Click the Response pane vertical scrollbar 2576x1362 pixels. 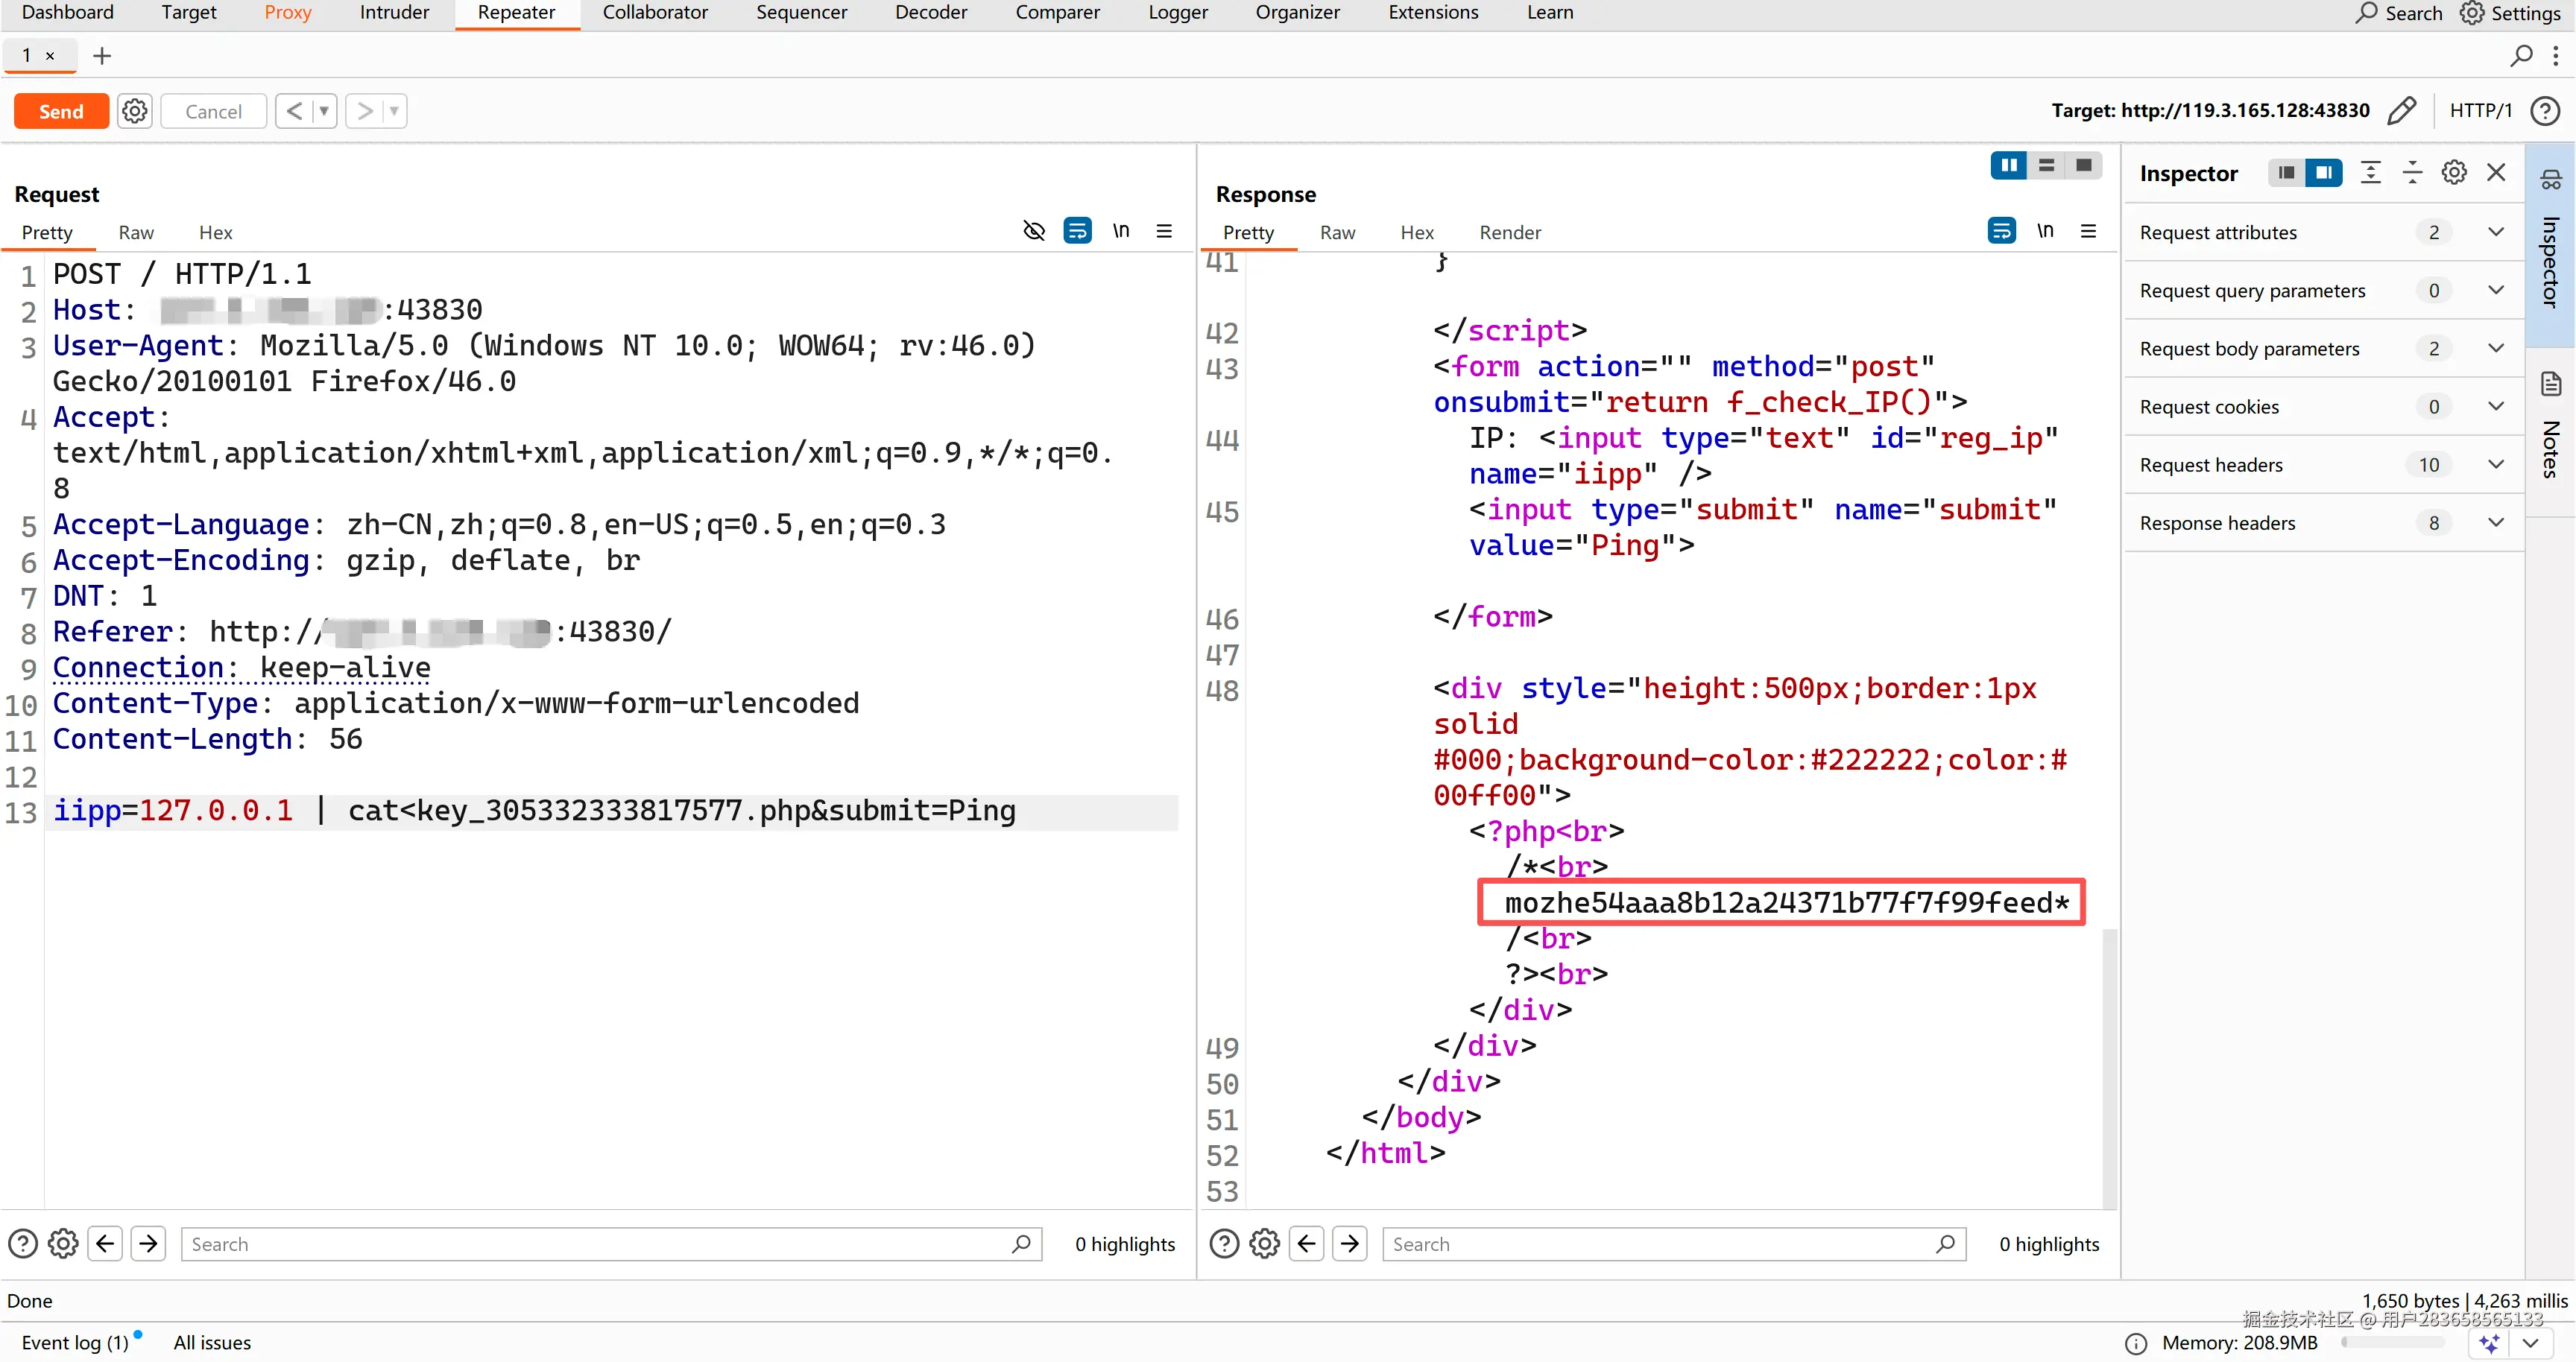(x=2109, y=1065)
